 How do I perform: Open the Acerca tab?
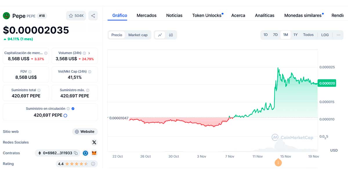click(x=238, y=15)
